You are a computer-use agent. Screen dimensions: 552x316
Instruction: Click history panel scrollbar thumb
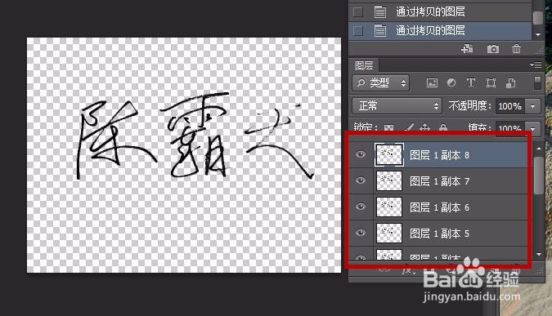pyautogui.click(x=537, y=18)
